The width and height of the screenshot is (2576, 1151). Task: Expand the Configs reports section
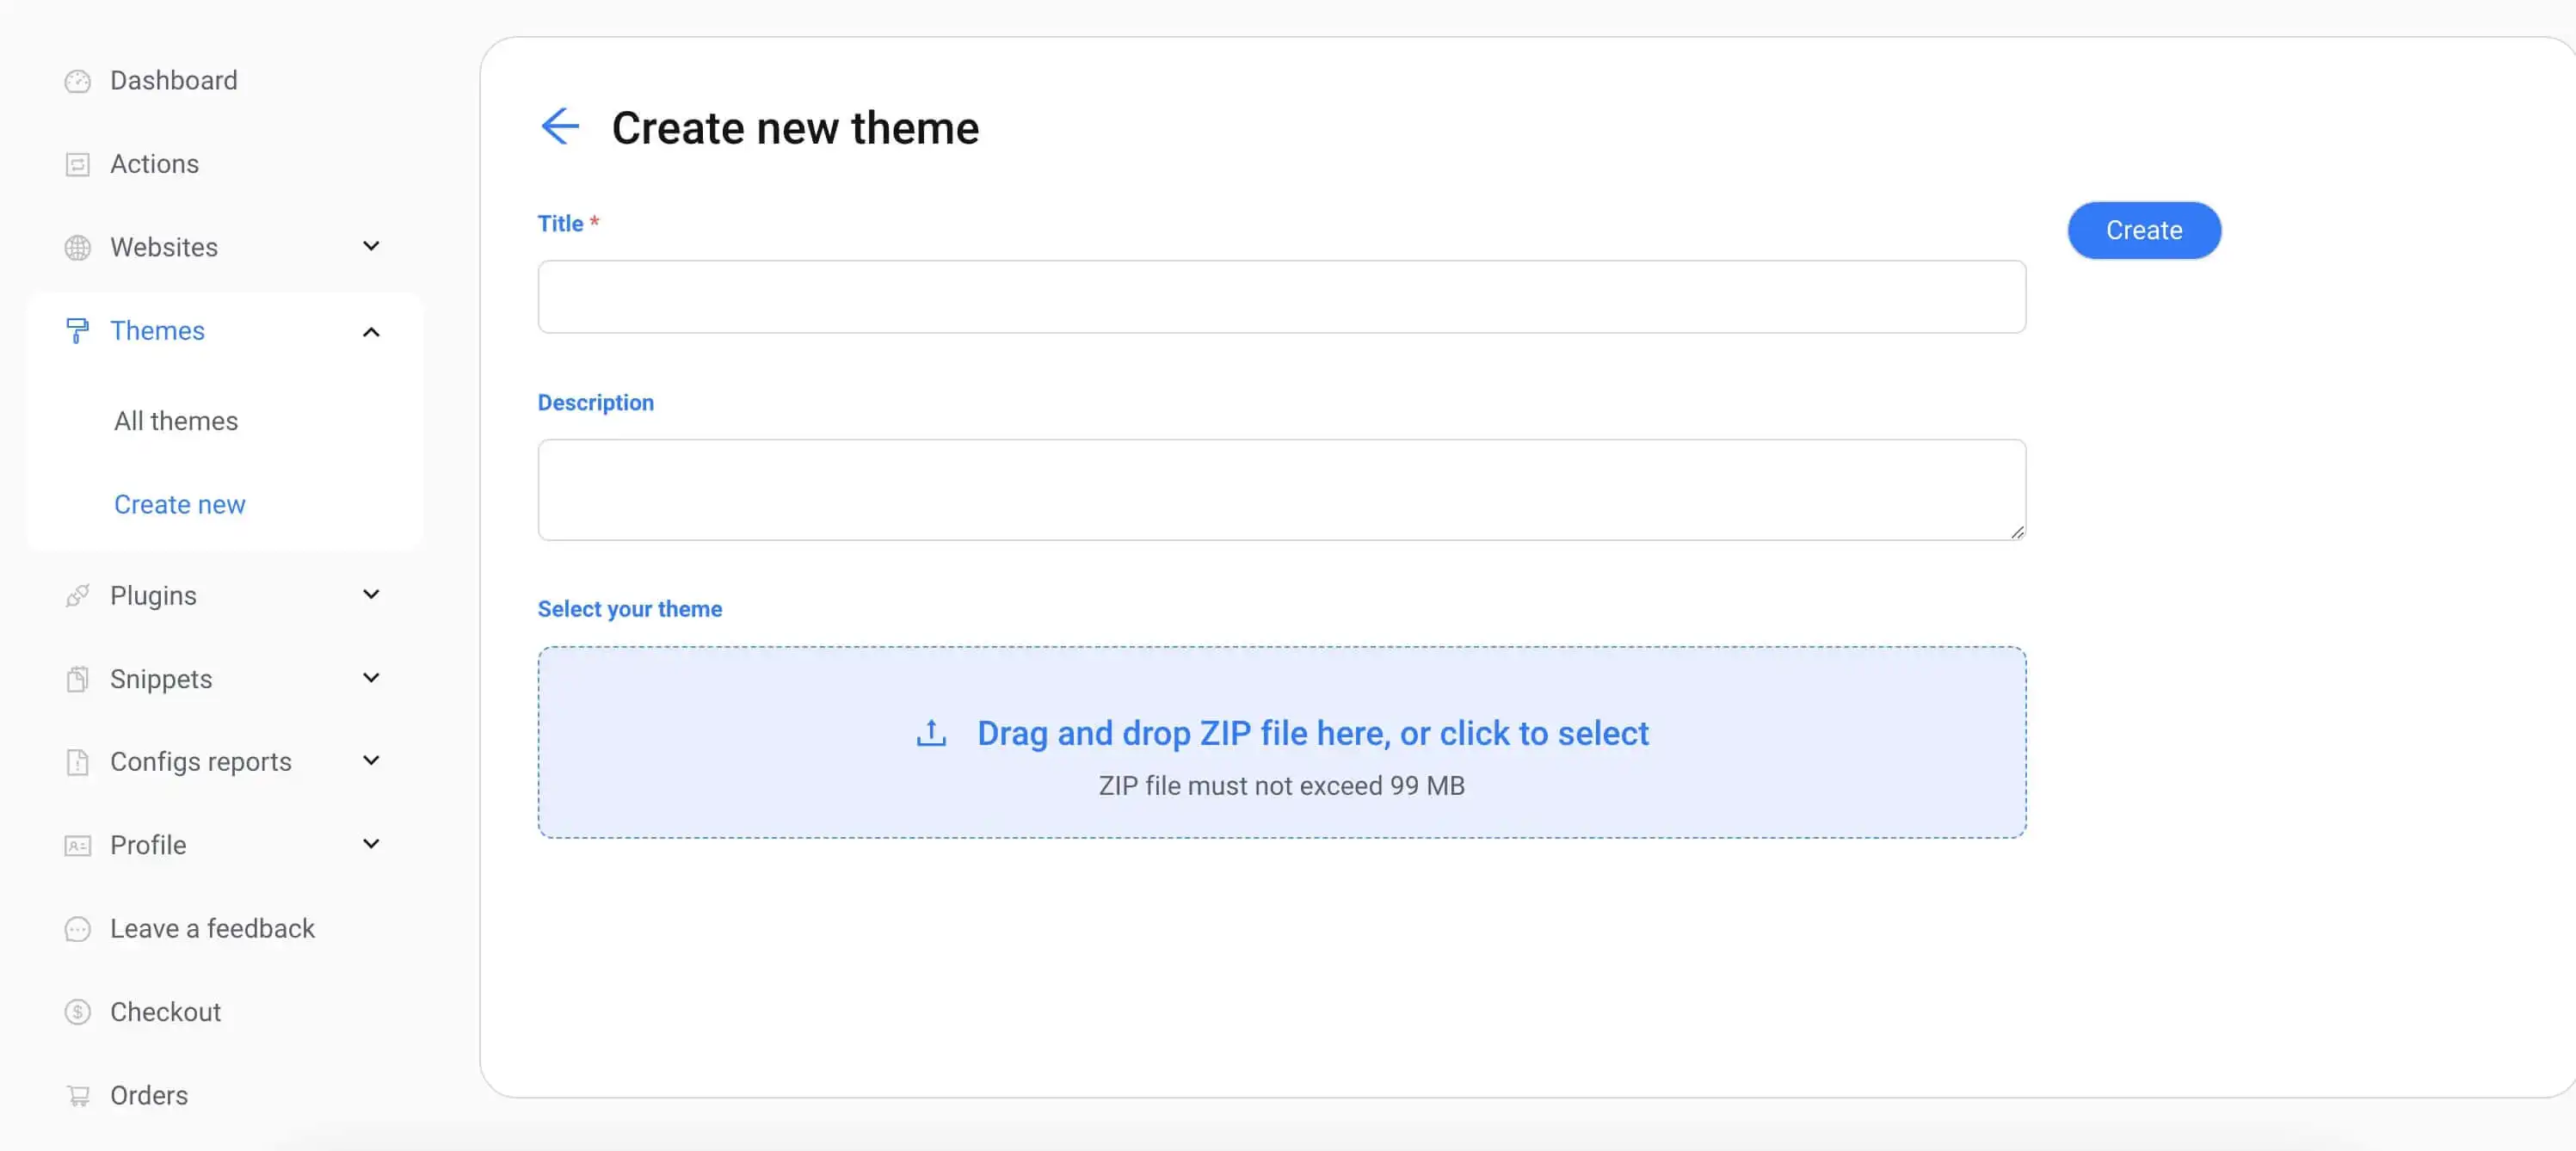point(371,760)
